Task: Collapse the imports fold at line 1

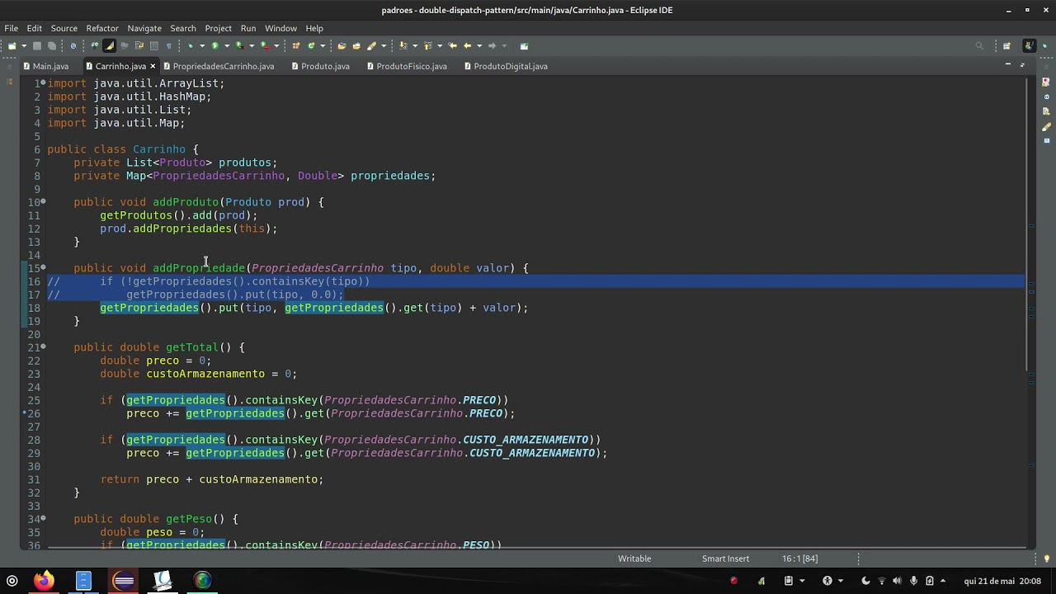Action: coord(43,83)
